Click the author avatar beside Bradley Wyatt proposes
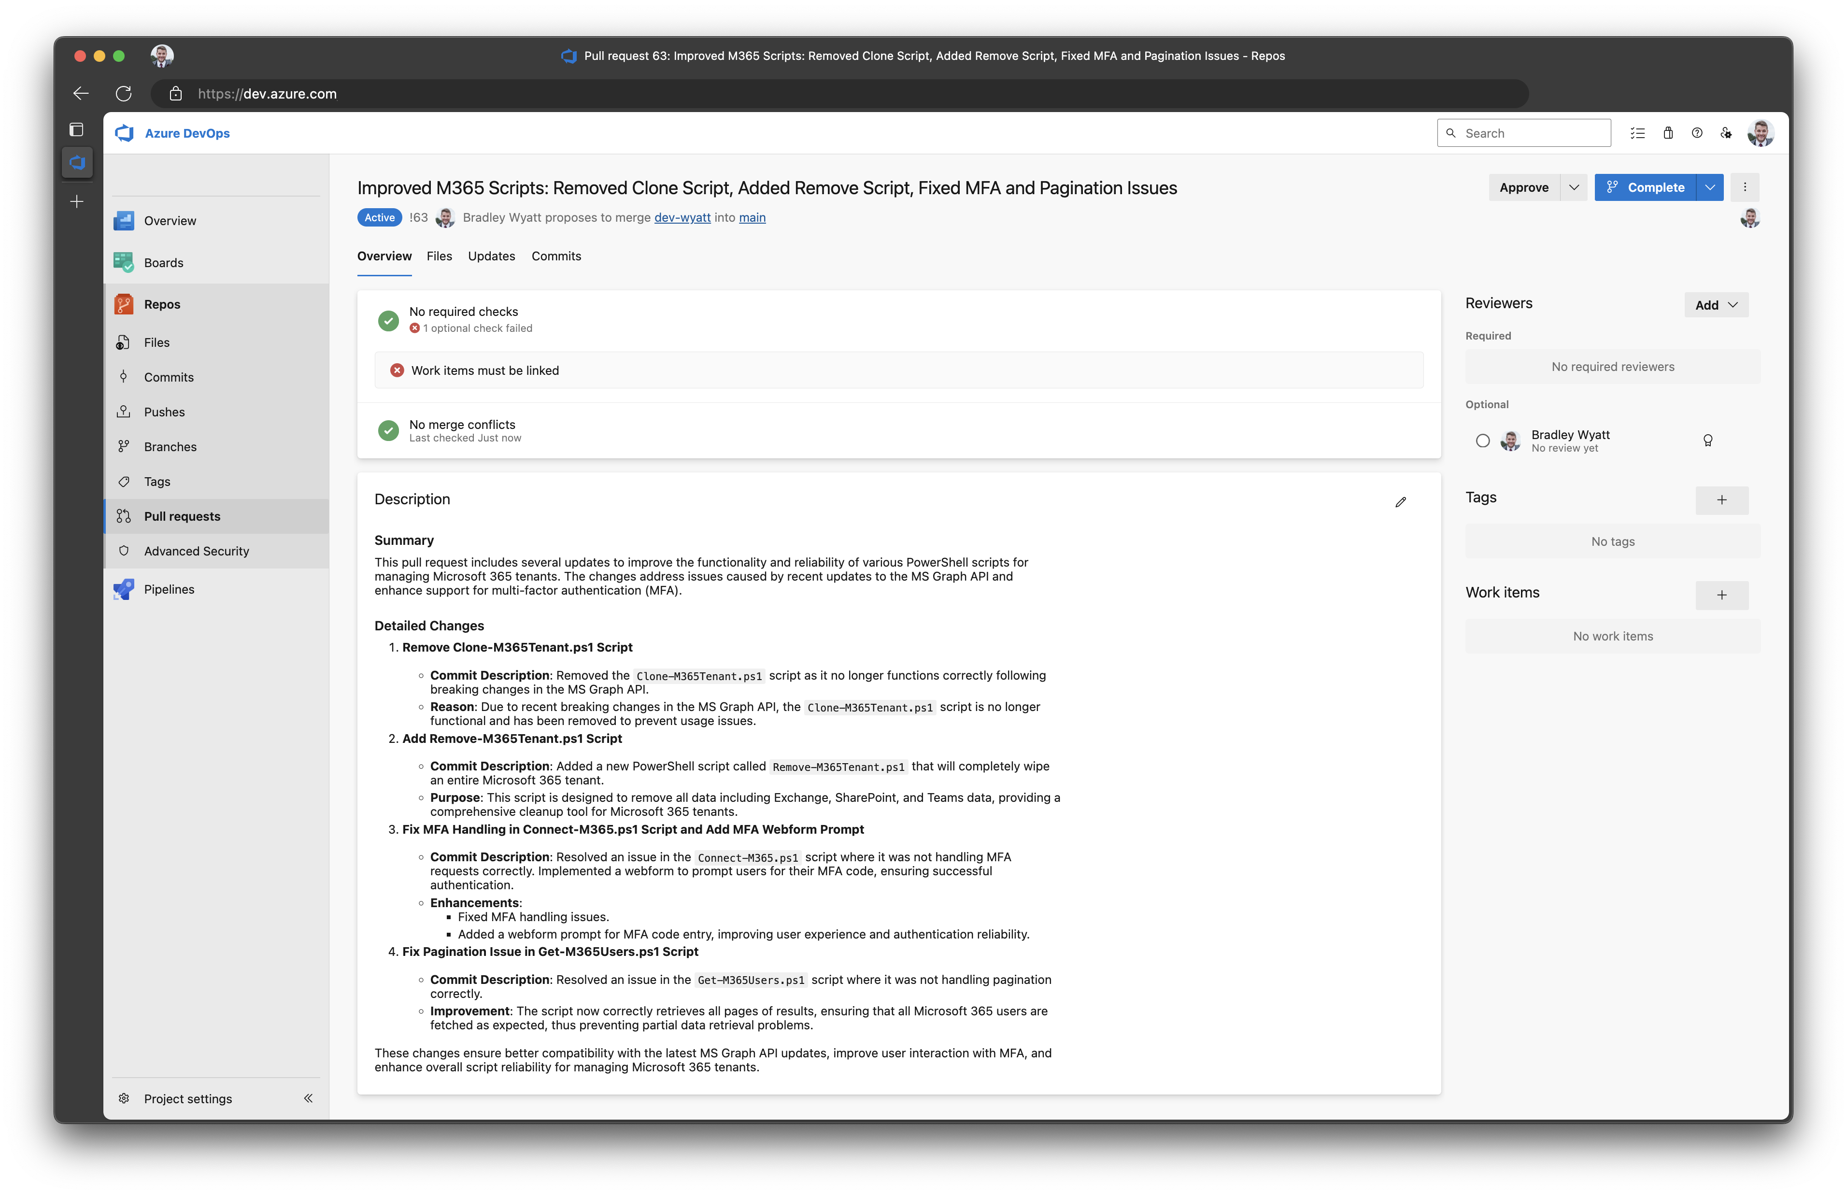1847x1195 pixels. [444, 217]
